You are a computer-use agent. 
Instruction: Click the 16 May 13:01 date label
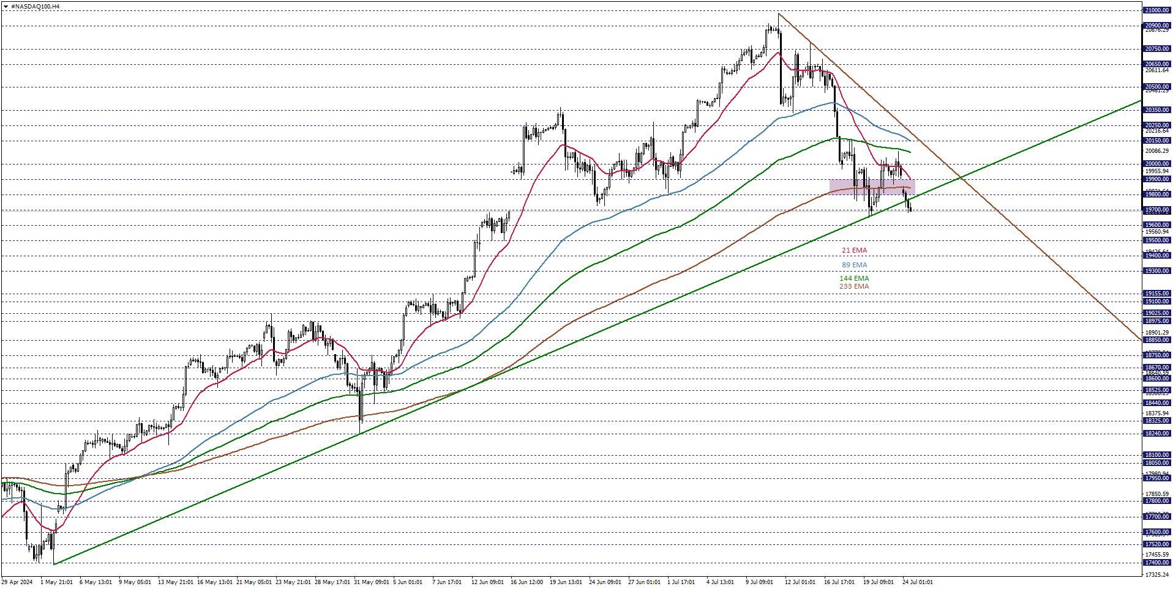click(215, 582)
